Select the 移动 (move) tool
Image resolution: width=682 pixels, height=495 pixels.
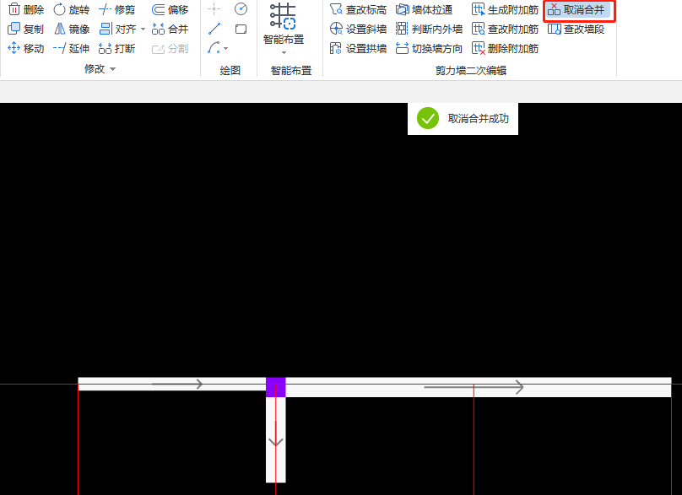click(x=26, y=48)
